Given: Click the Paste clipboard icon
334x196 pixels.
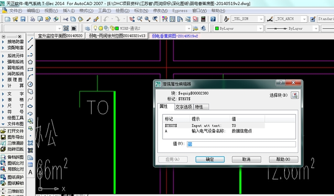Looking at the screenshot, I should pos(80,19).
